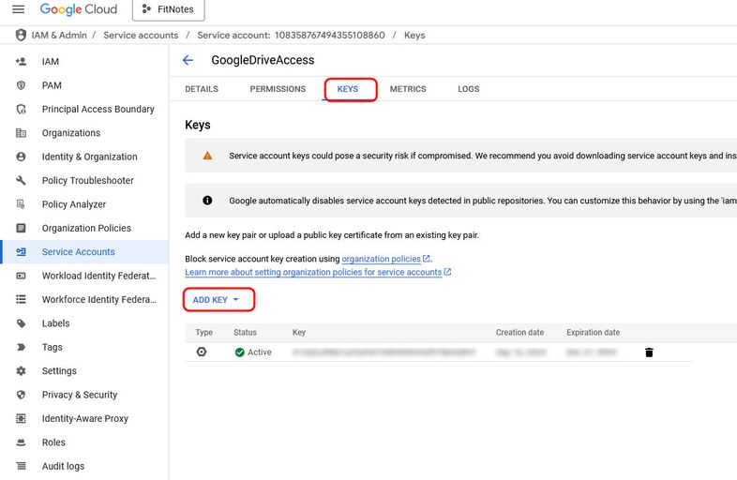737x480 pixels.
Task: Switch to the DETAILS tab
Action: [x=202, y=89]
